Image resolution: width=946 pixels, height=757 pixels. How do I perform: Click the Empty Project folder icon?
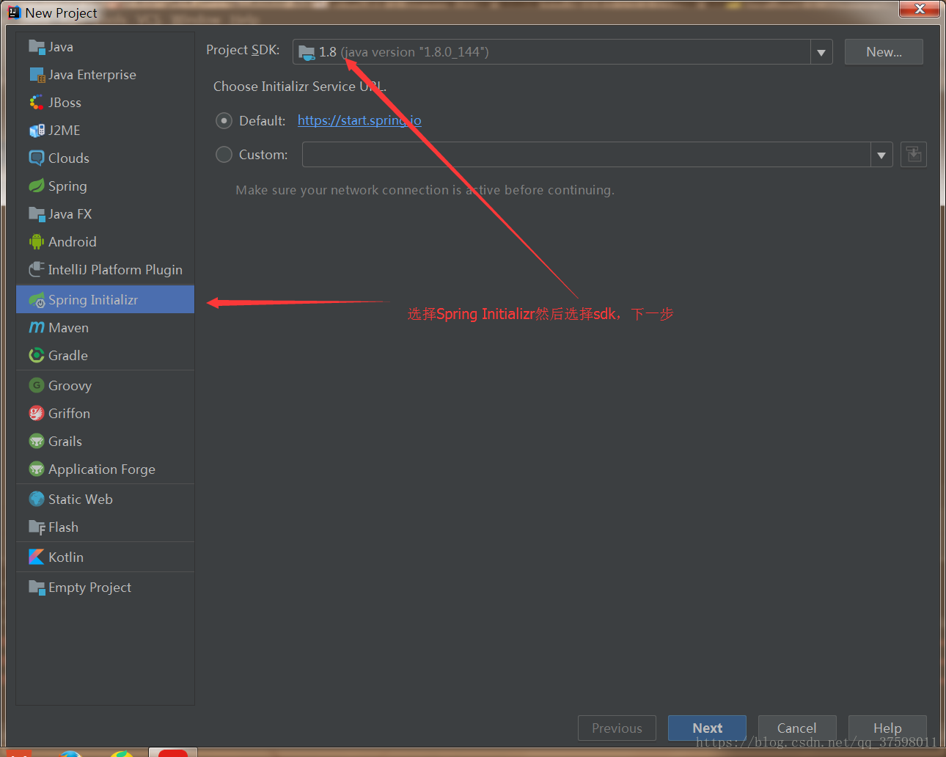[x=37, y=588]
